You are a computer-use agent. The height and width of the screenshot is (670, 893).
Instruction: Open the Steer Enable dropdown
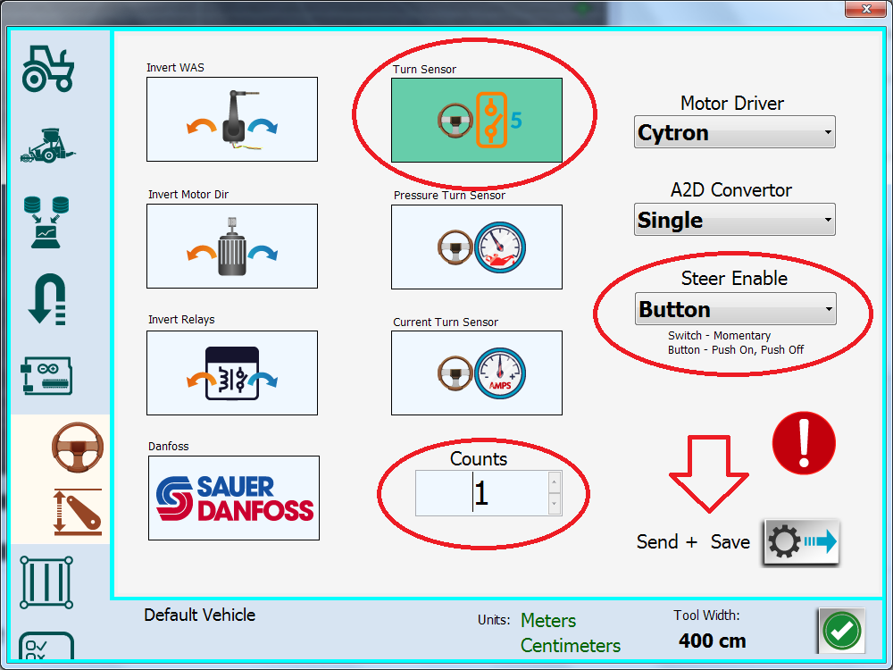pos(735,309)
